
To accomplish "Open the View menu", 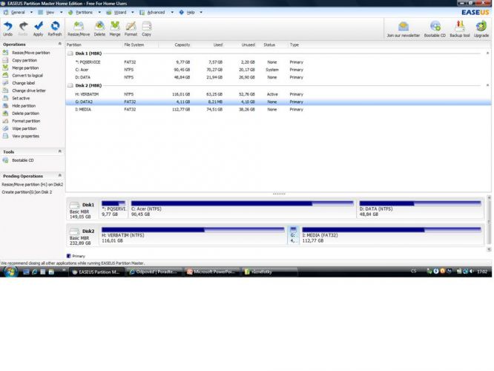I will (50, 13).
